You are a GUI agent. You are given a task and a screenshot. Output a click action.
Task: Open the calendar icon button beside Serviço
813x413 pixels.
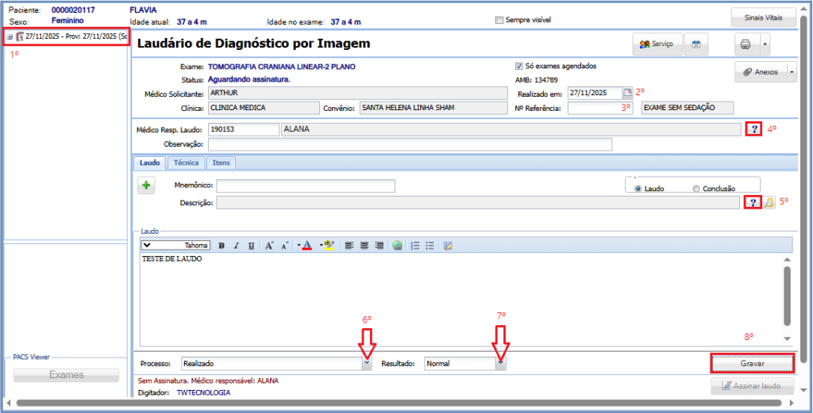695,44
